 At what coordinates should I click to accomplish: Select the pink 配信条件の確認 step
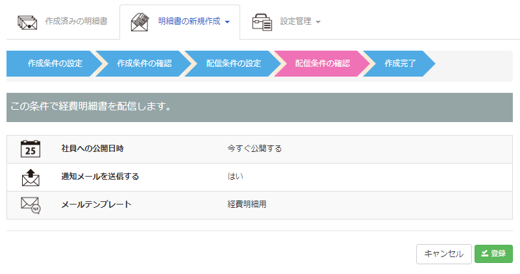click(x=323, y=64)
